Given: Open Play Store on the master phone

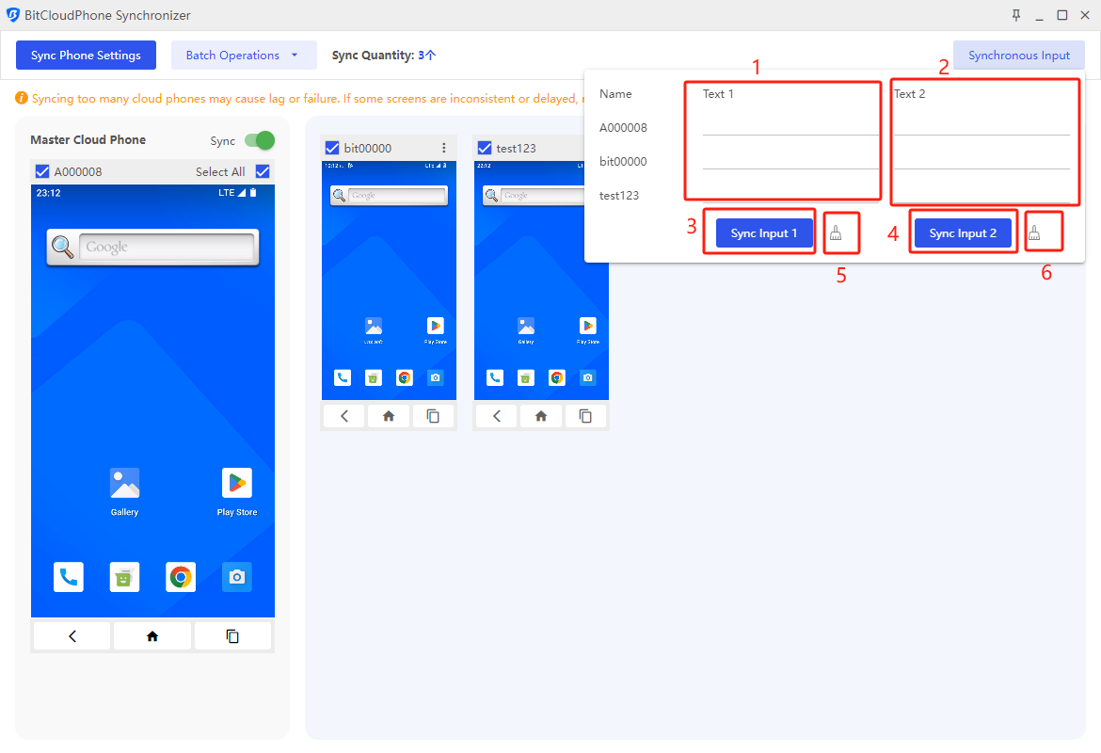Looking at the screenshot, I should point(237,483).
